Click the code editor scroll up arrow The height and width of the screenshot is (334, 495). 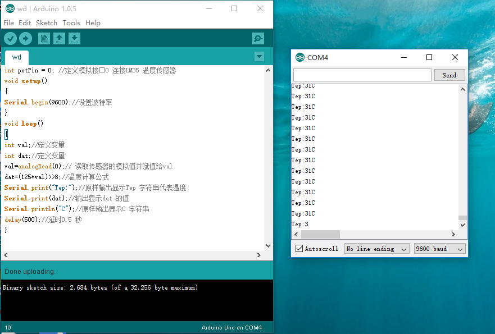[x=269, y=70]
